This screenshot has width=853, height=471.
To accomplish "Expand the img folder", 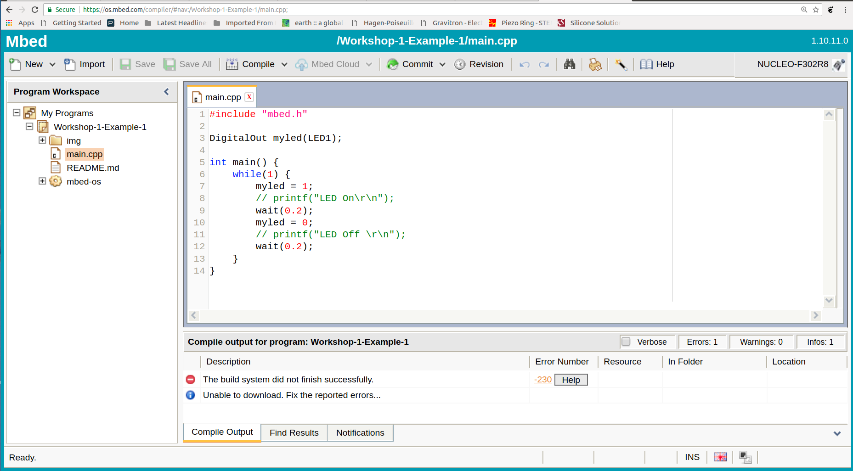I will 42,140.
